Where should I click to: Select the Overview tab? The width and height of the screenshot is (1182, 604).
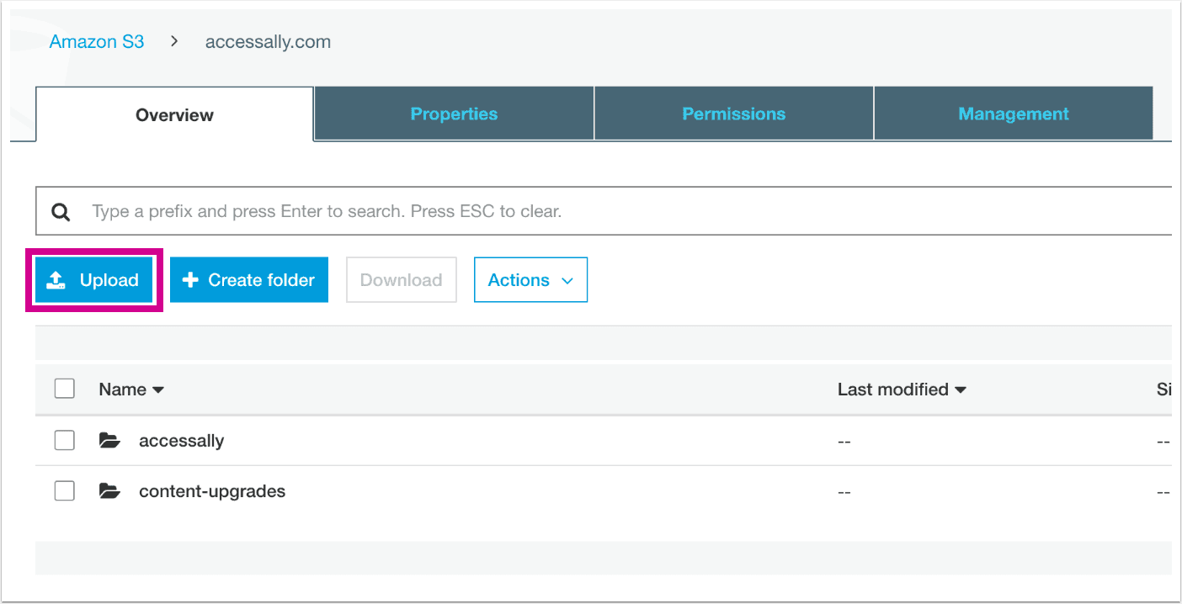coord(174,115)
